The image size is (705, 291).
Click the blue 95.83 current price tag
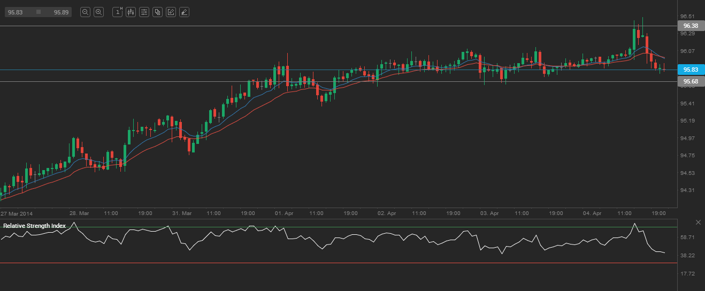pos(691,70)
